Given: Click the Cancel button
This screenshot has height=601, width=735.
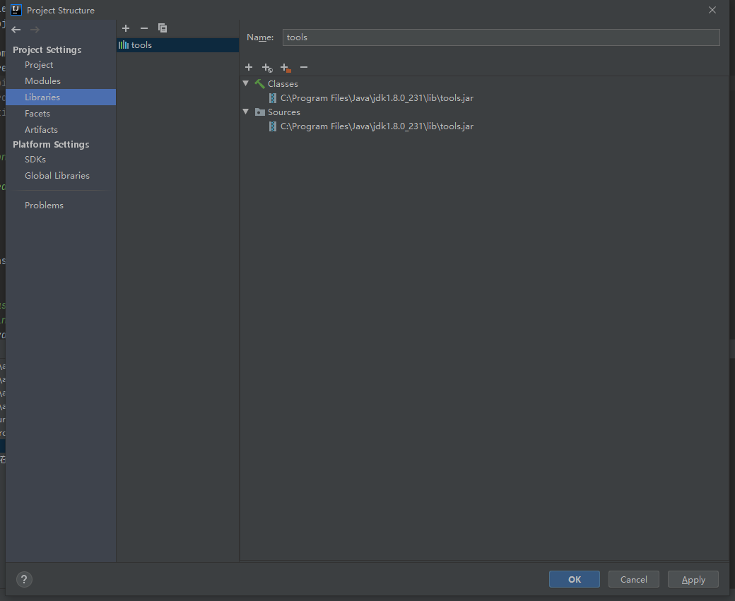Looking at the screenshot, I should [x=634, y=579].
